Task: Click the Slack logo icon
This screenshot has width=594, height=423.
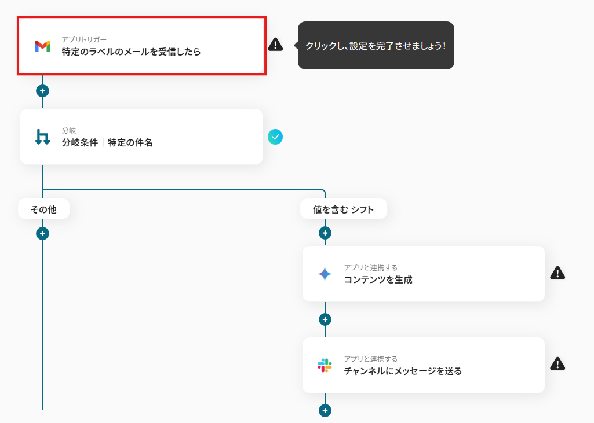Action: pyautogui.click(x=325, y=366)
